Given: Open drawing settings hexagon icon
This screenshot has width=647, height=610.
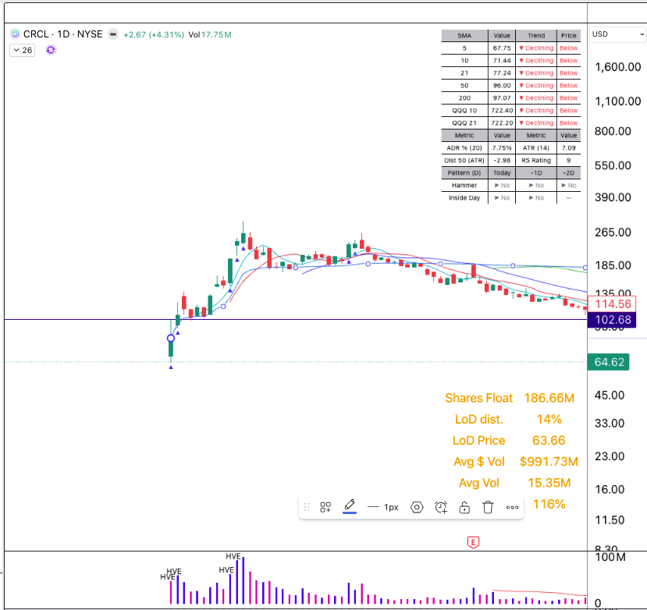Looking at the screenshot, I should [x=417, y=507].
